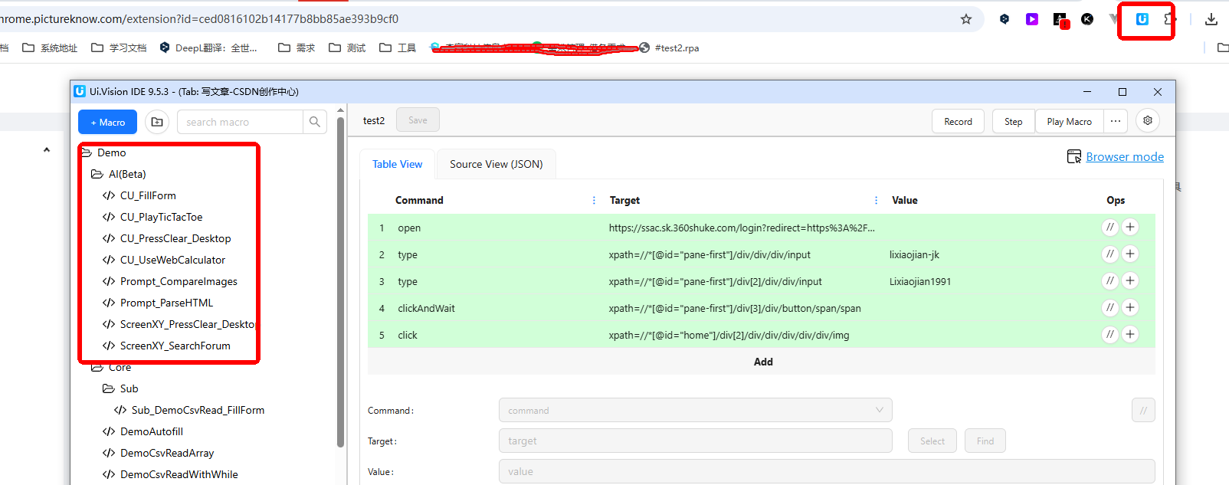This screenshot has height=485, width=1229.
Task: Open the CU_PlayTicTacToe macro
Action: click(152, 217)
